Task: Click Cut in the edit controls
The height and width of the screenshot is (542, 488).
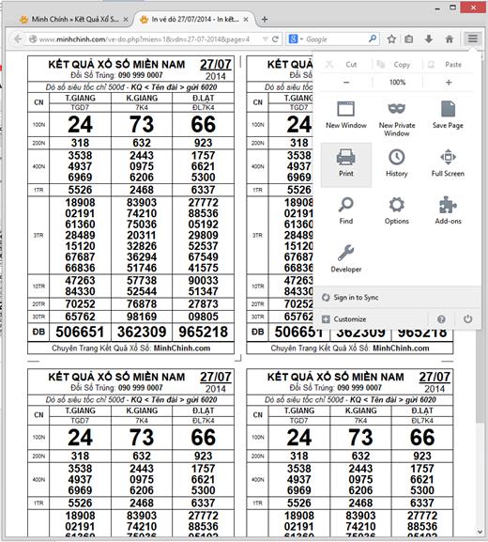Action: pyautogui.click(x=345, y=64)
